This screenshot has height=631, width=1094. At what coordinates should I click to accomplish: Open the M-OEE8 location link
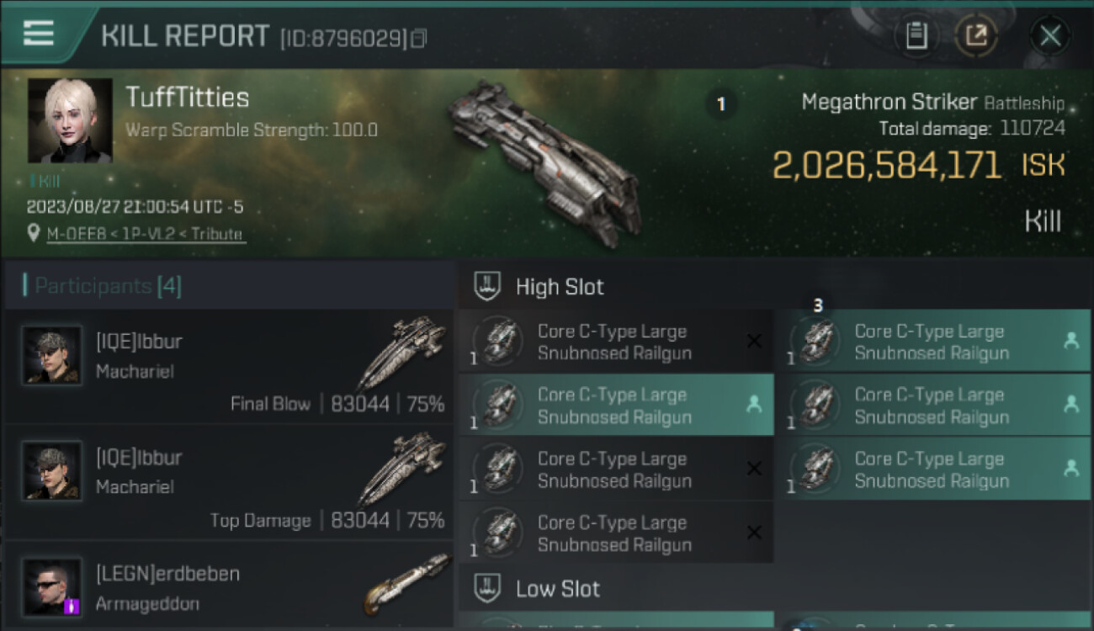[146, 234]
